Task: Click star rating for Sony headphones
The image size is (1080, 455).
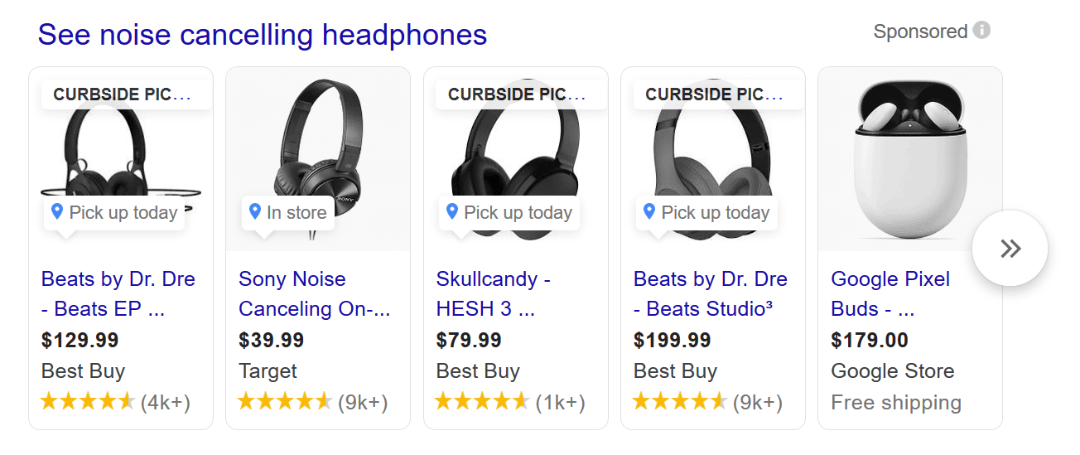Action: [x=284, y=403]
